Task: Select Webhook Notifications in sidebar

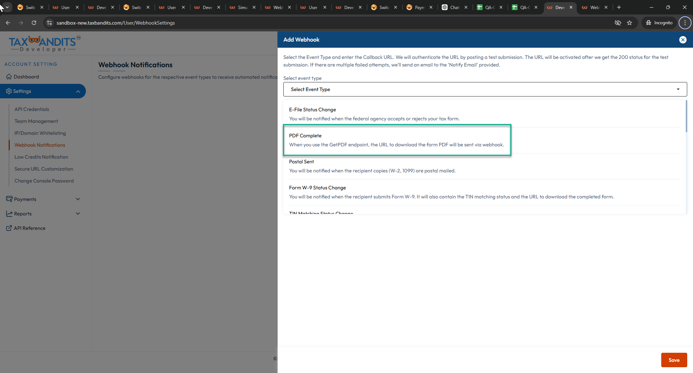Action: point(40,145)
